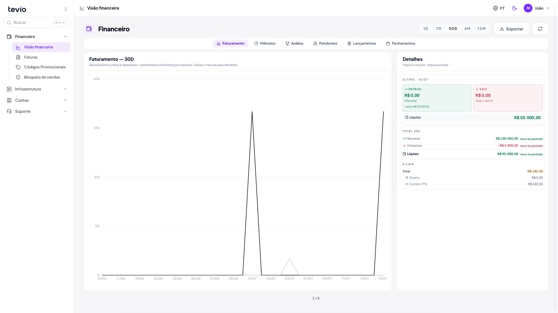
Task: Collapse the Financeiro sidebar section
Action: click(65, 37)
